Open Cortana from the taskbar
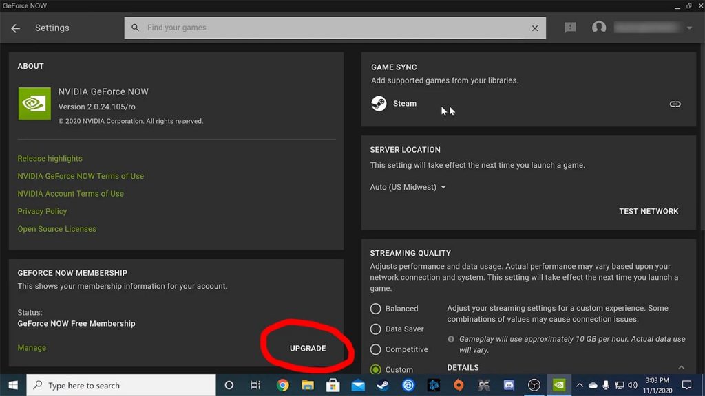705x396 pixels. pos(229,385)
